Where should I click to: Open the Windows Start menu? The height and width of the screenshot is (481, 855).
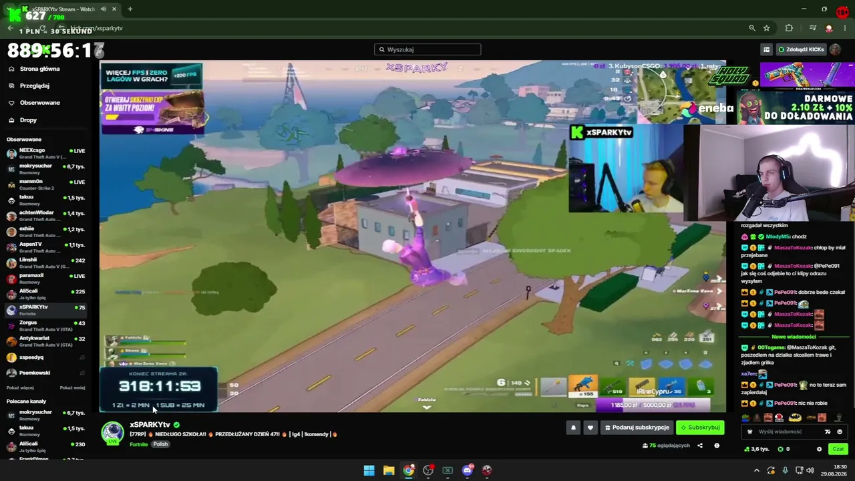point(369,470)
